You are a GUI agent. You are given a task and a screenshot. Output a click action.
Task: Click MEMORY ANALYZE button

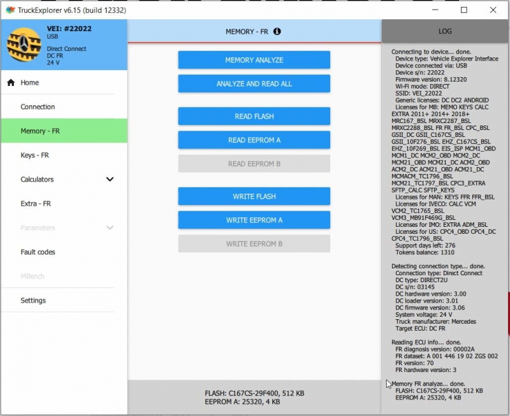pos(254,60)
